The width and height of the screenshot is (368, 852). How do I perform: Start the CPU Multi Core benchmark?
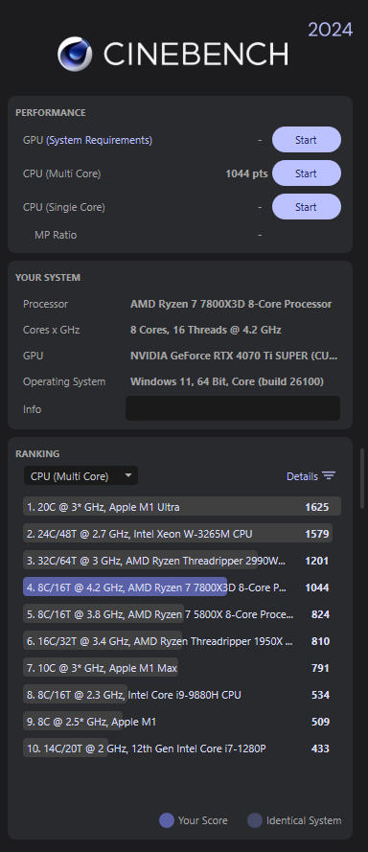click(306, 173)
